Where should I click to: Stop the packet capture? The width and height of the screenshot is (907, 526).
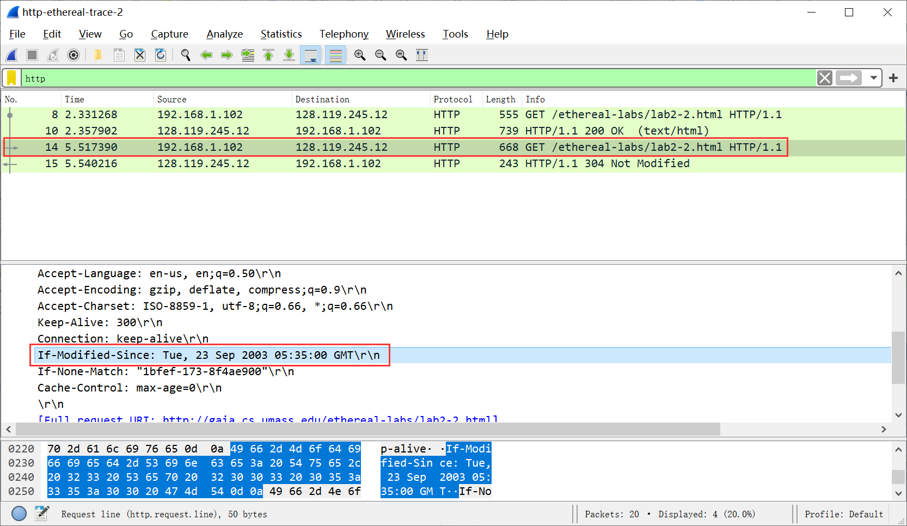(32, 55)
